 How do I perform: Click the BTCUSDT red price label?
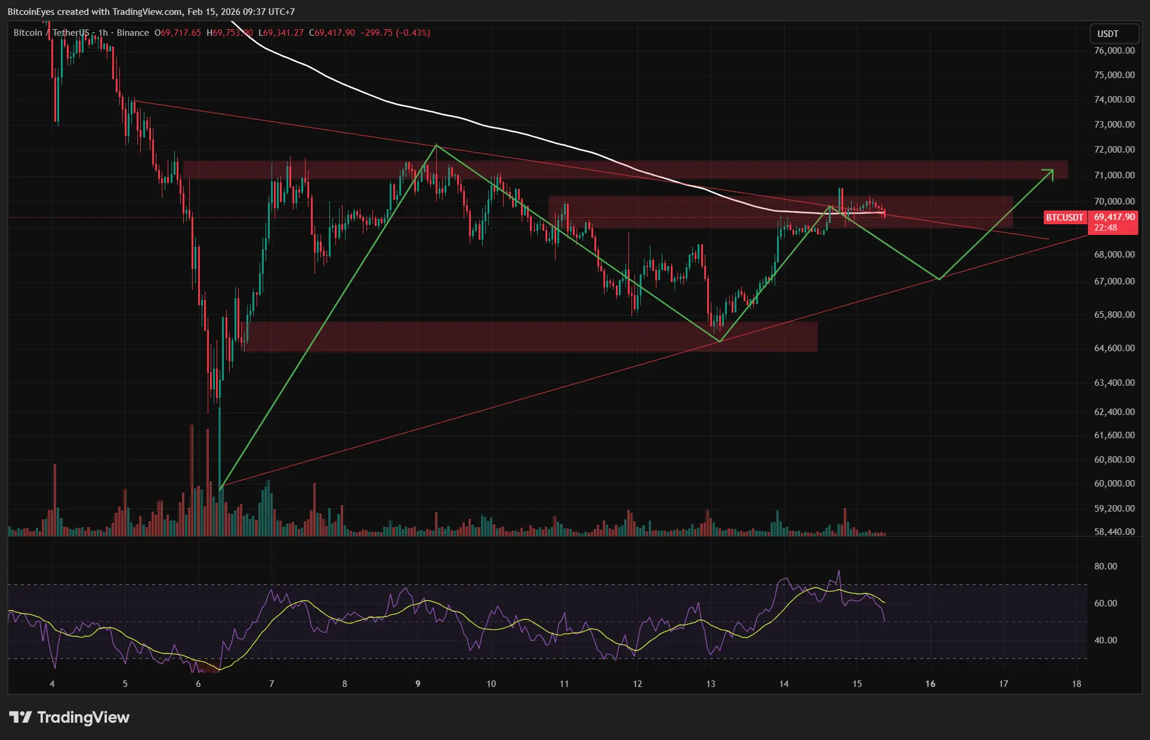(x=1065, y=218)
